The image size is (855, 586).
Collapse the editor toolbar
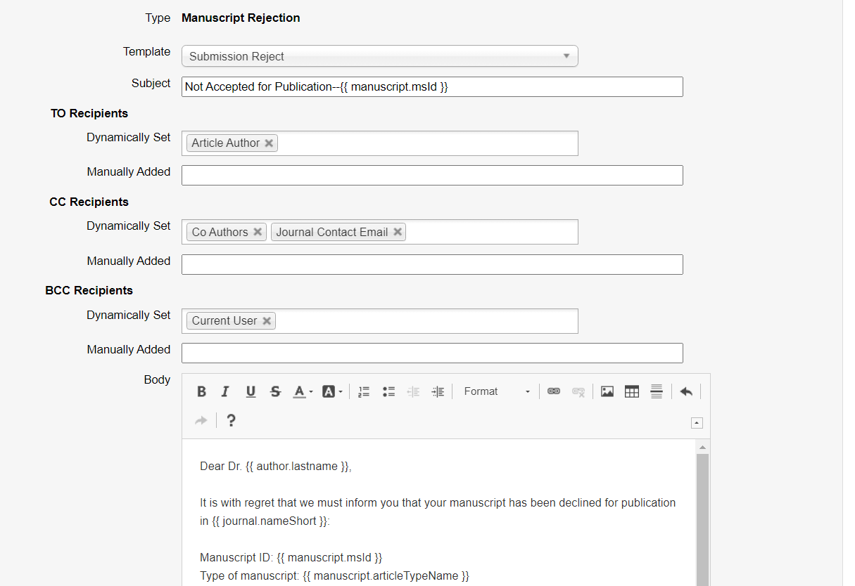696,423
